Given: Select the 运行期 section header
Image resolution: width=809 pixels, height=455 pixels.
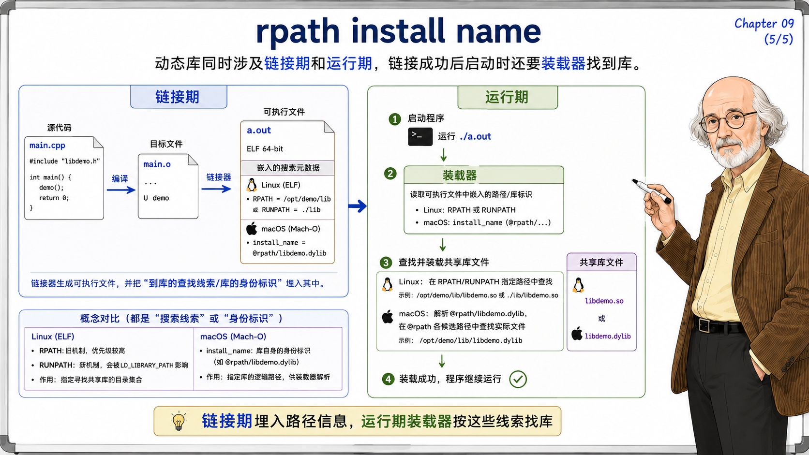Looking at the screenshot, I should pos(508,97).
